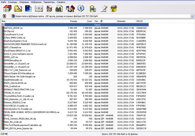Click the archive icon of B-Chip.rar
The height and width of the screenshot is (136, 195).
(x=3, y=31)
